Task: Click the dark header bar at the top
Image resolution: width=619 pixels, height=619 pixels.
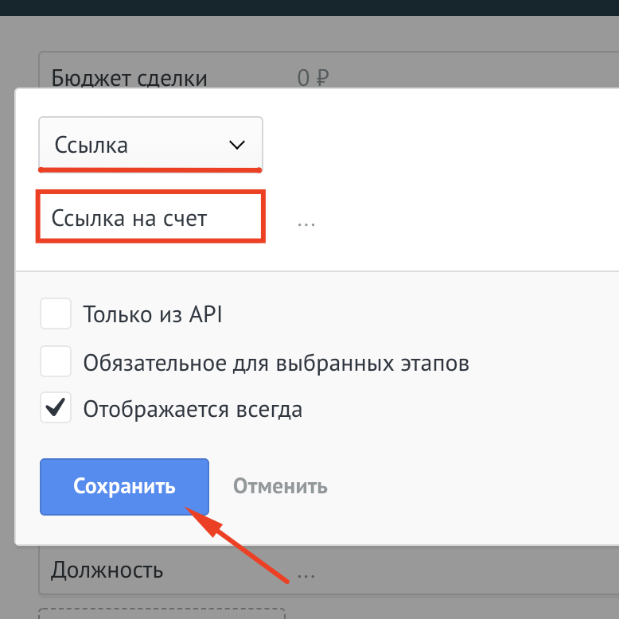Action: (x=309, y=7)
